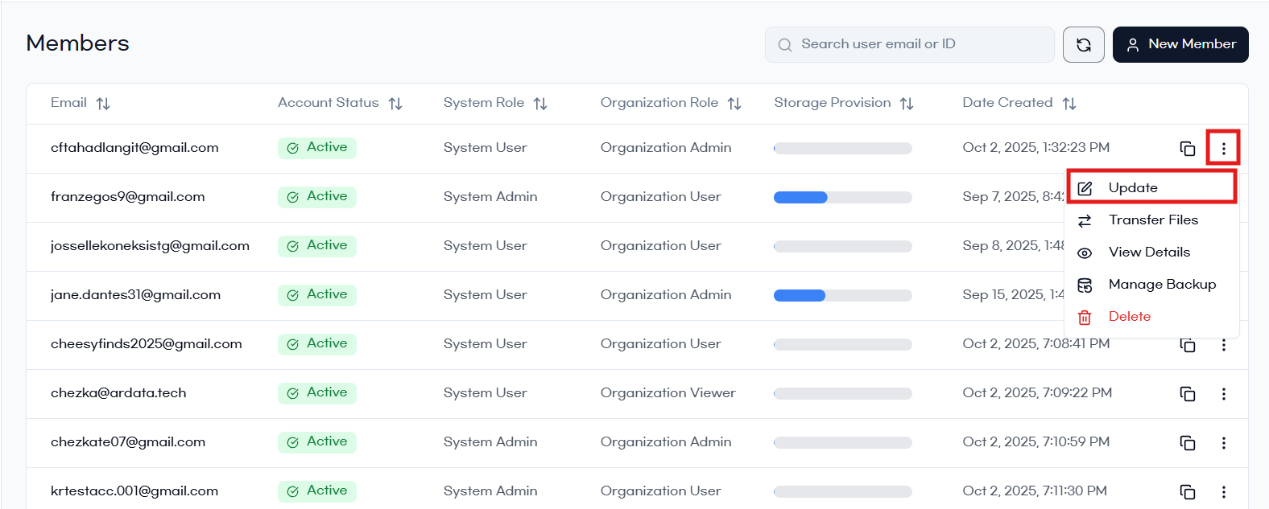1269x509 pixels.
Task: Open actions menu for krtestacc.001@gmail.com
Action: pos(1223,492)
